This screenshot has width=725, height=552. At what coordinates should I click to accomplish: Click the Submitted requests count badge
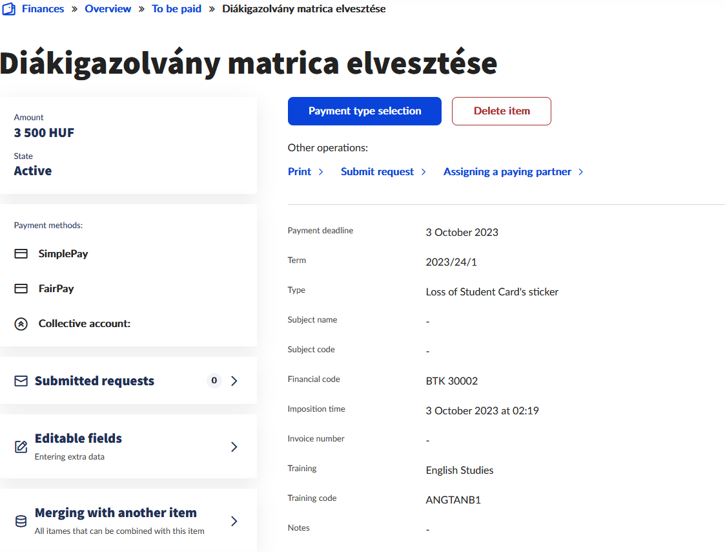pos(214,381)
